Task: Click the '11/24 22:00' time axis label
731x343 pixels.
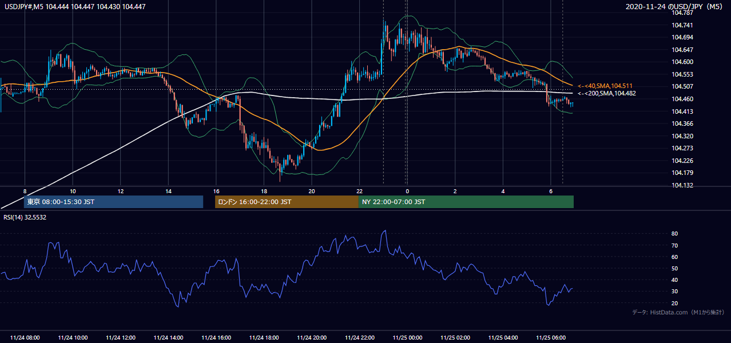Action: pyautogui.click(x=359, y=338)
